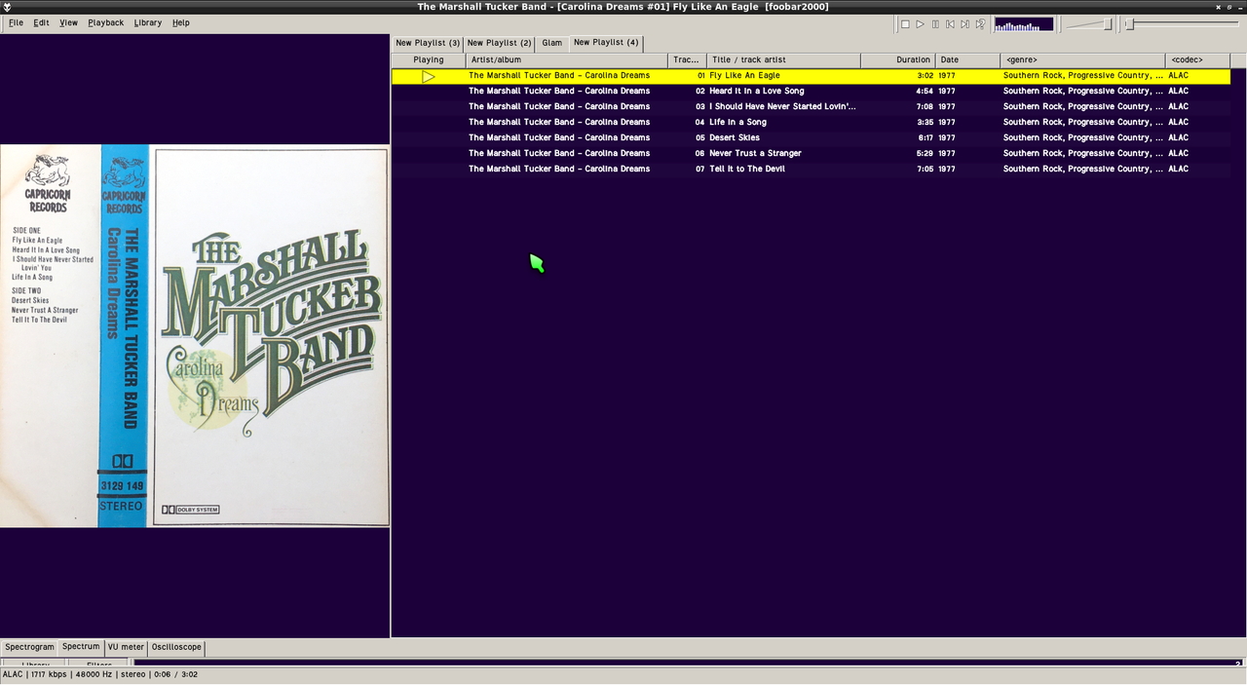Viewport: 1247px width, 685px height.
Task: Click the genre cell of Life in a Song
Action: click(1083, 123)
